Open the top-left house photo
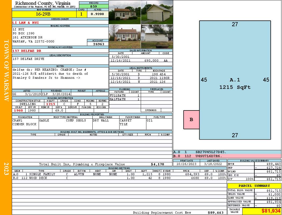This screenshot has width=282, height=215. coord(125,12)
